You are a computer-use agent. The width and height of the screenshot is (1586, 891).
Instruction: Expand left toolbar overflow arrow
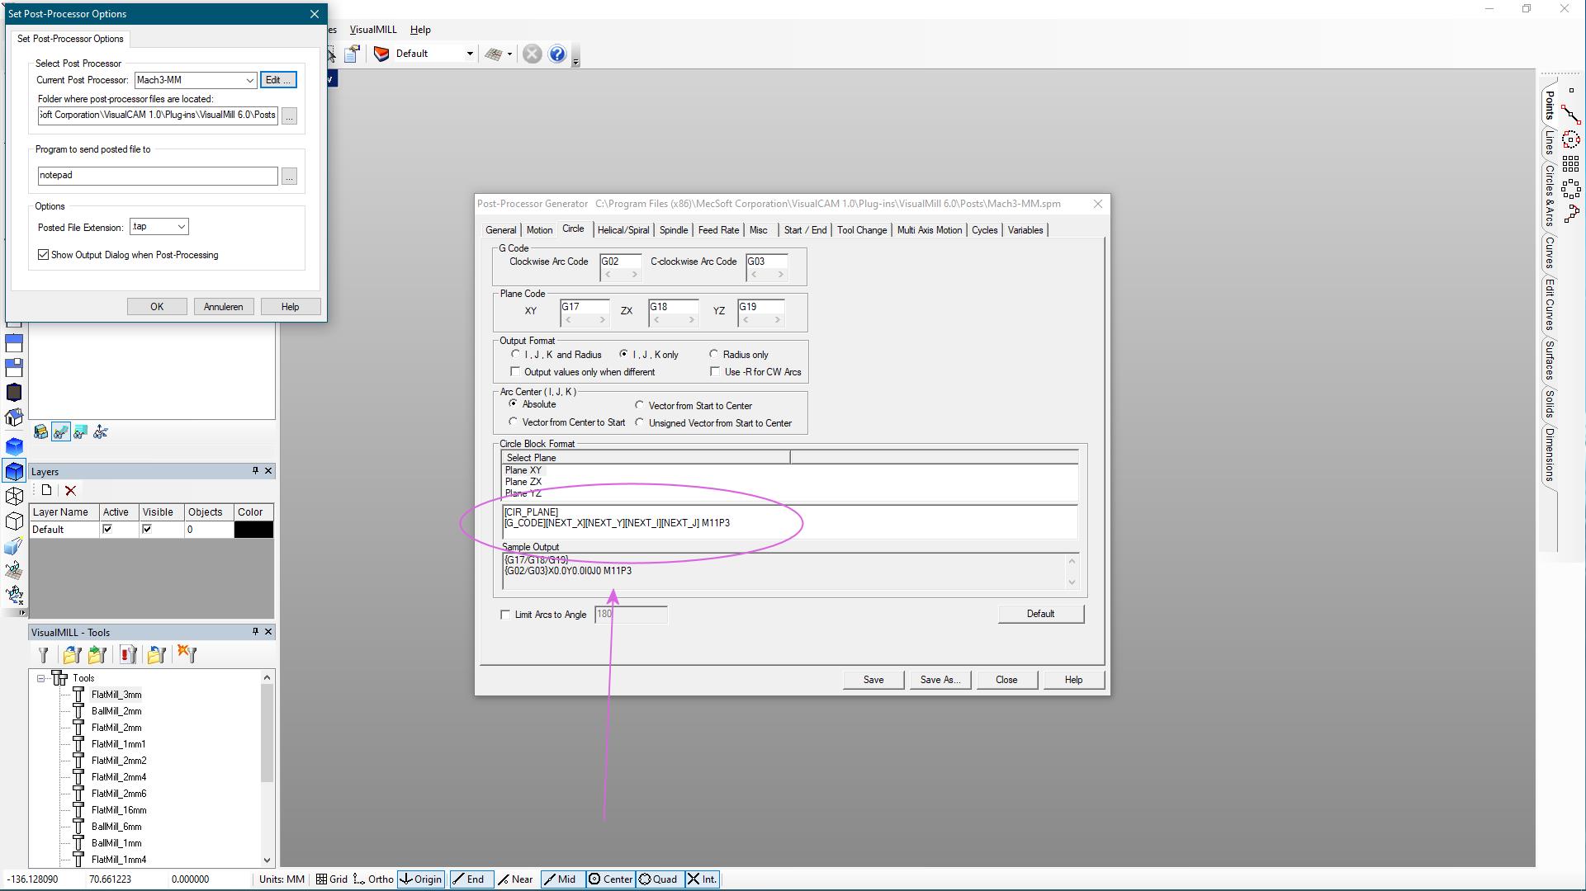click(x=21, y=612)
